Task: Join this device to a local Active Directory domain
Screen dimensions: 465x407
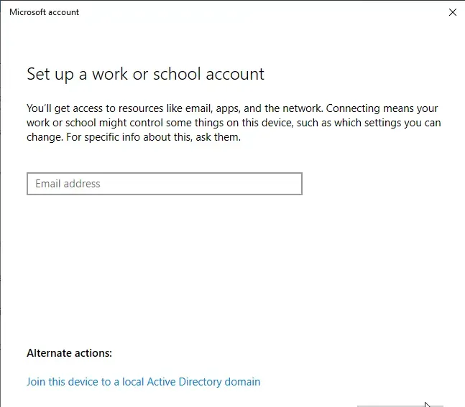Action: click(x=143, y=382)
